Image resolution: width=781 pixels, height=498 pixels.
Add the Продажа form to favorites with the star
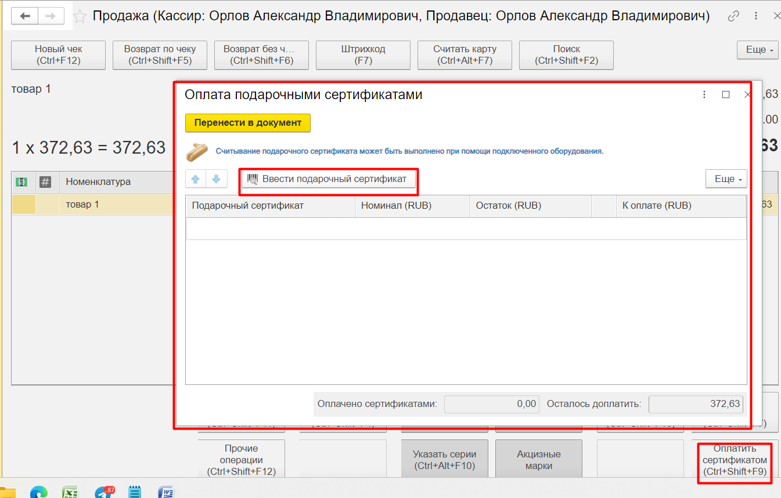82,17
